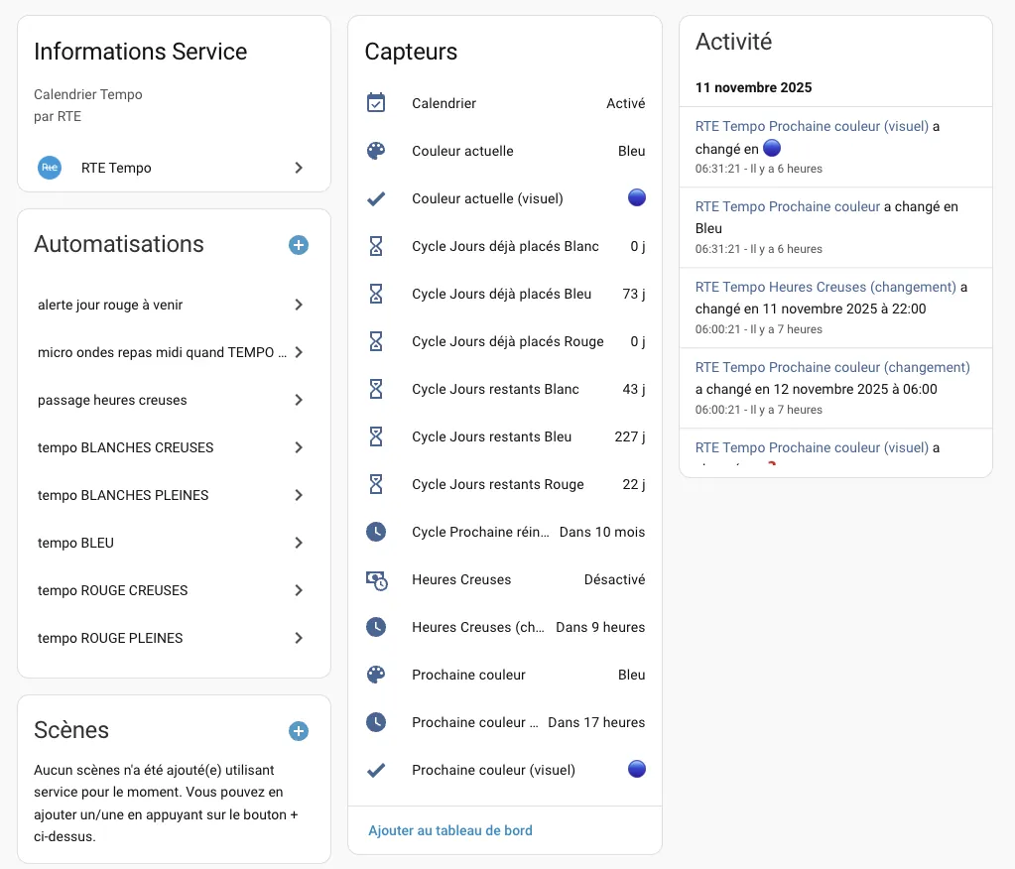Viewport: 1015px width, 869px height.
Task: Click blue dot in first activity entry
Action: point(772,148)
